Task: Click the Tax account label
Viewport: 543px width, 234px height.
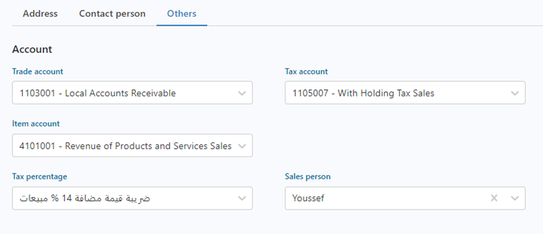Action: point(306,71)
